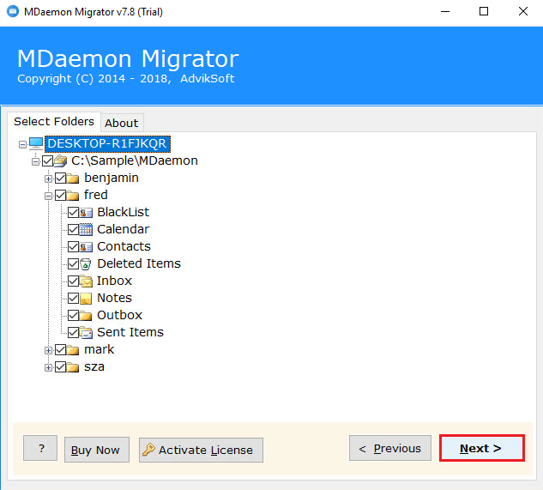Click the question mark help button
The width and height of the screenshot is (543, 490).
[40, 449]
